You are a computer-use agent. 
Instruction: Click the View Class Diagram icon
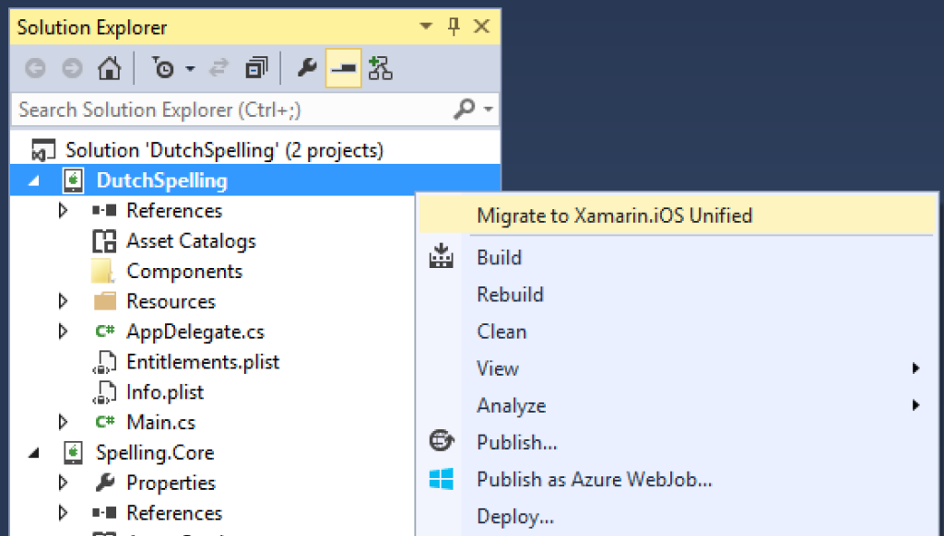(x=380, y=69)
